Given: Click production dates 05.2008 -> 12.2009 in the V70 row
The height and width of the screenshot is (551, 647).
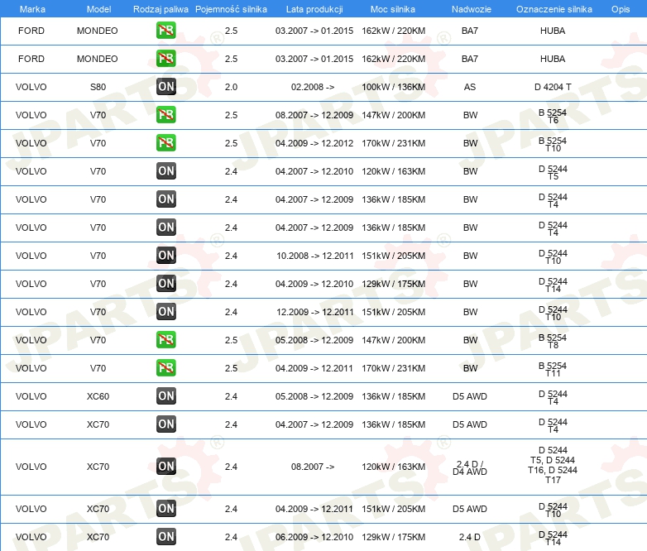Looking at the screenshot, I should [314, 340].
